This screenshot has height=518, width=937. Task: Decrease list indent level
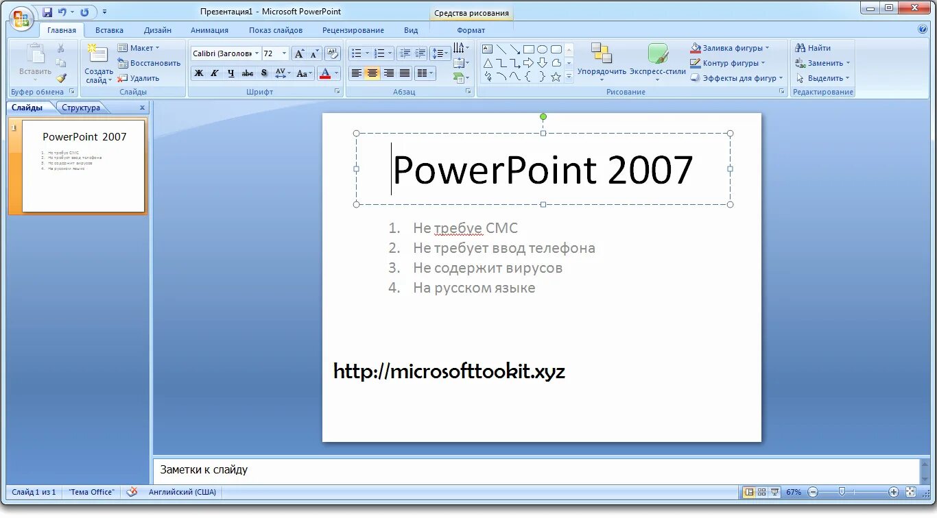(405, 53)
